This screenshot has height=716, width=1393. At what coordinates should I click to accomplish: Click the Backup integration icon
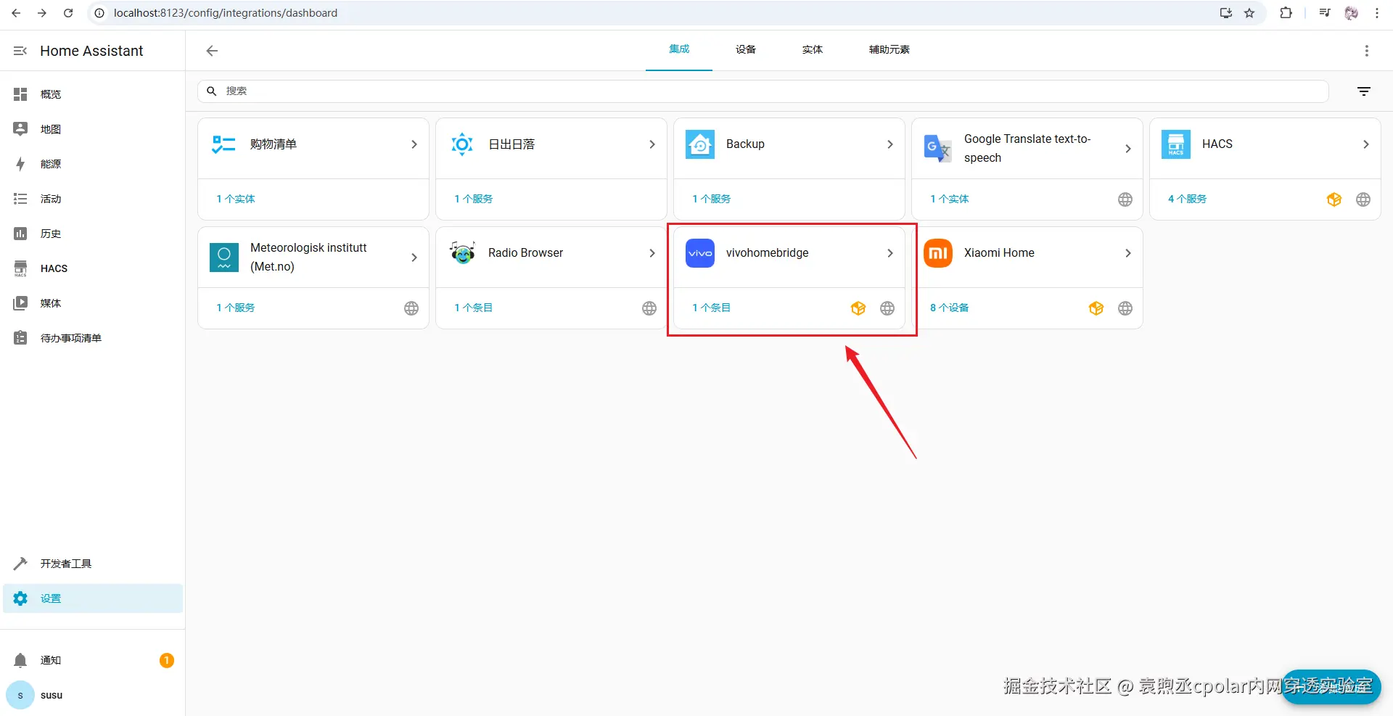click(700, 144)
